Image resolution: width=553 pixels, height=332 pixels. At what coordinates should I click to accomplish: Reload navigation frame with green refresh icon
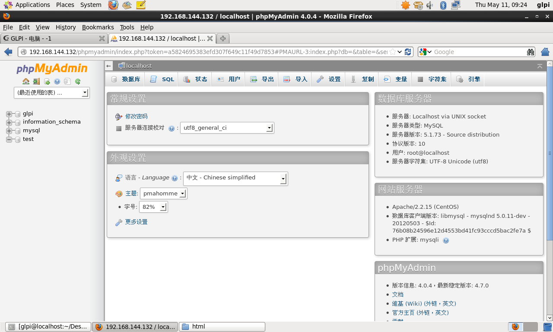click(78, 81)
